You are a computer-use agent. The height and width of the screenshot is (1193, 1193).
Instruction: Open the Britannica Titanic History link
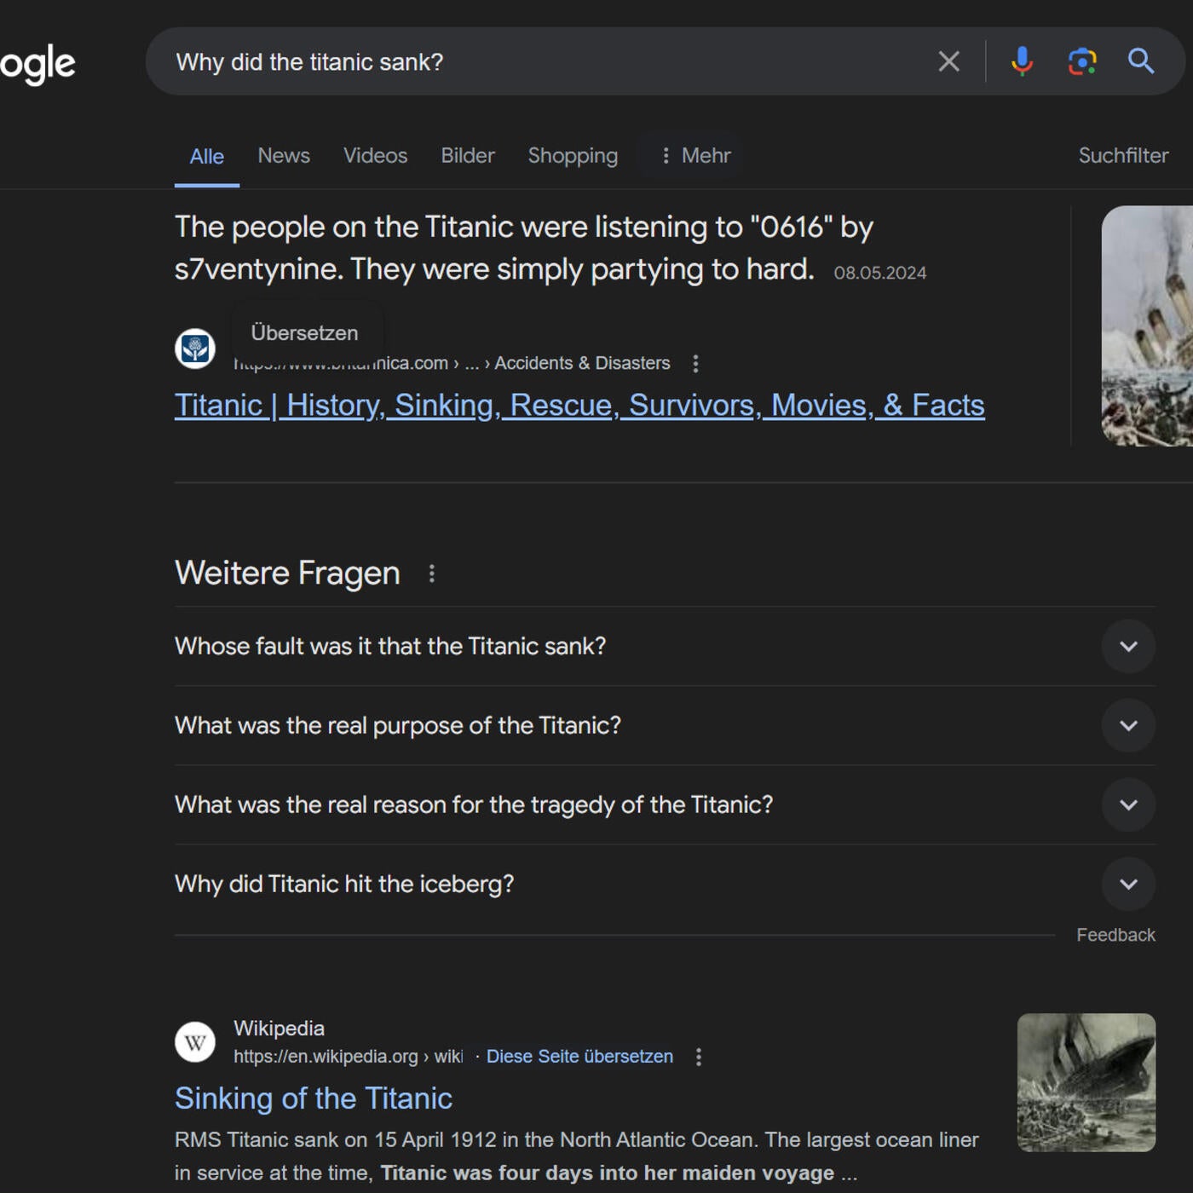coord(579,405)
